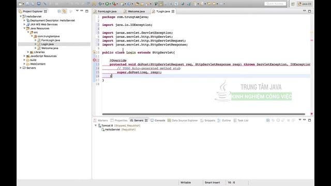Viewport: 331px width, 186px height.
Task: Click the '16 : 6' cursor position status
Action: tap(231, 182)
